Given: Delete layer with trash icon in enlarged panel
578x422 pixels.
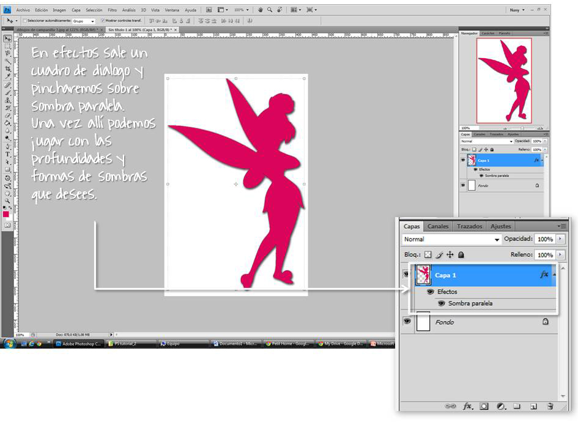Looking at the screenshot, I should coord(550,406).
